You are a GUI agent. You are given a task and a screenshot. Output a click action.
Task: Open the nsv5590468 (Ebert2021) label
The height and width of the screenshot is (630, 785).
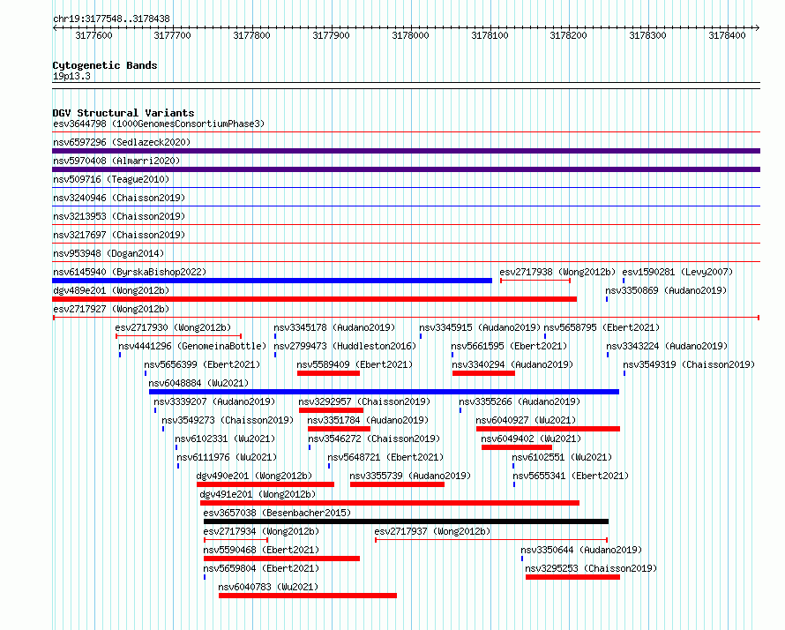coord(261,550)
